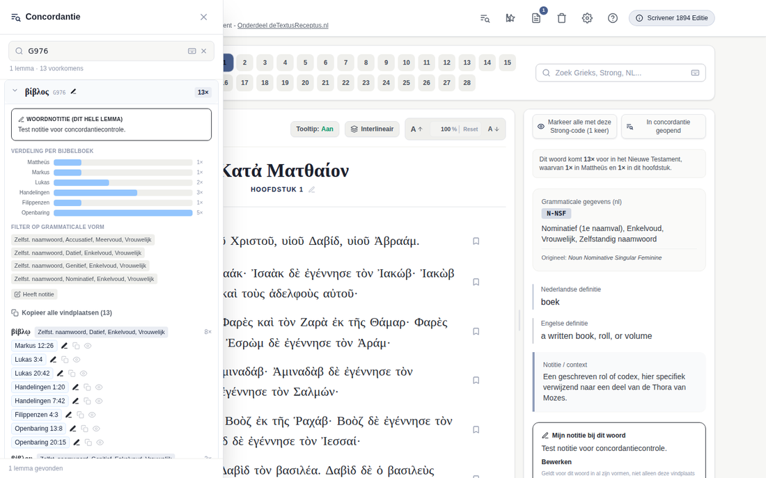Image resolution: width=766 pixels, height=478 pixels.
Task: Click the crossed-out star bookmarks icon
Action: pyautogui.click(x=510, y=18)
